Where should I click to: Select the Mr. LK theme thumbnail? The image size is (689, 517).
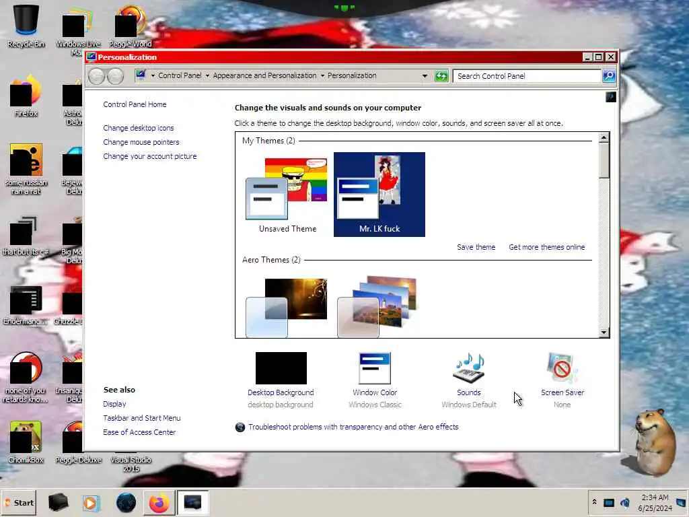pos(379,195)
